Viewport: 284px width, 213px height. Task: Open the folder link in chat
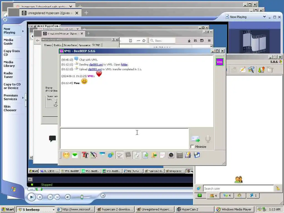click(124, 64)
